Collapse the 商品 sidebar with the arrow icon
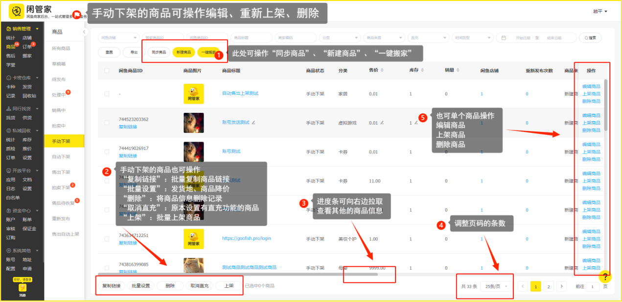 (84, 32)
